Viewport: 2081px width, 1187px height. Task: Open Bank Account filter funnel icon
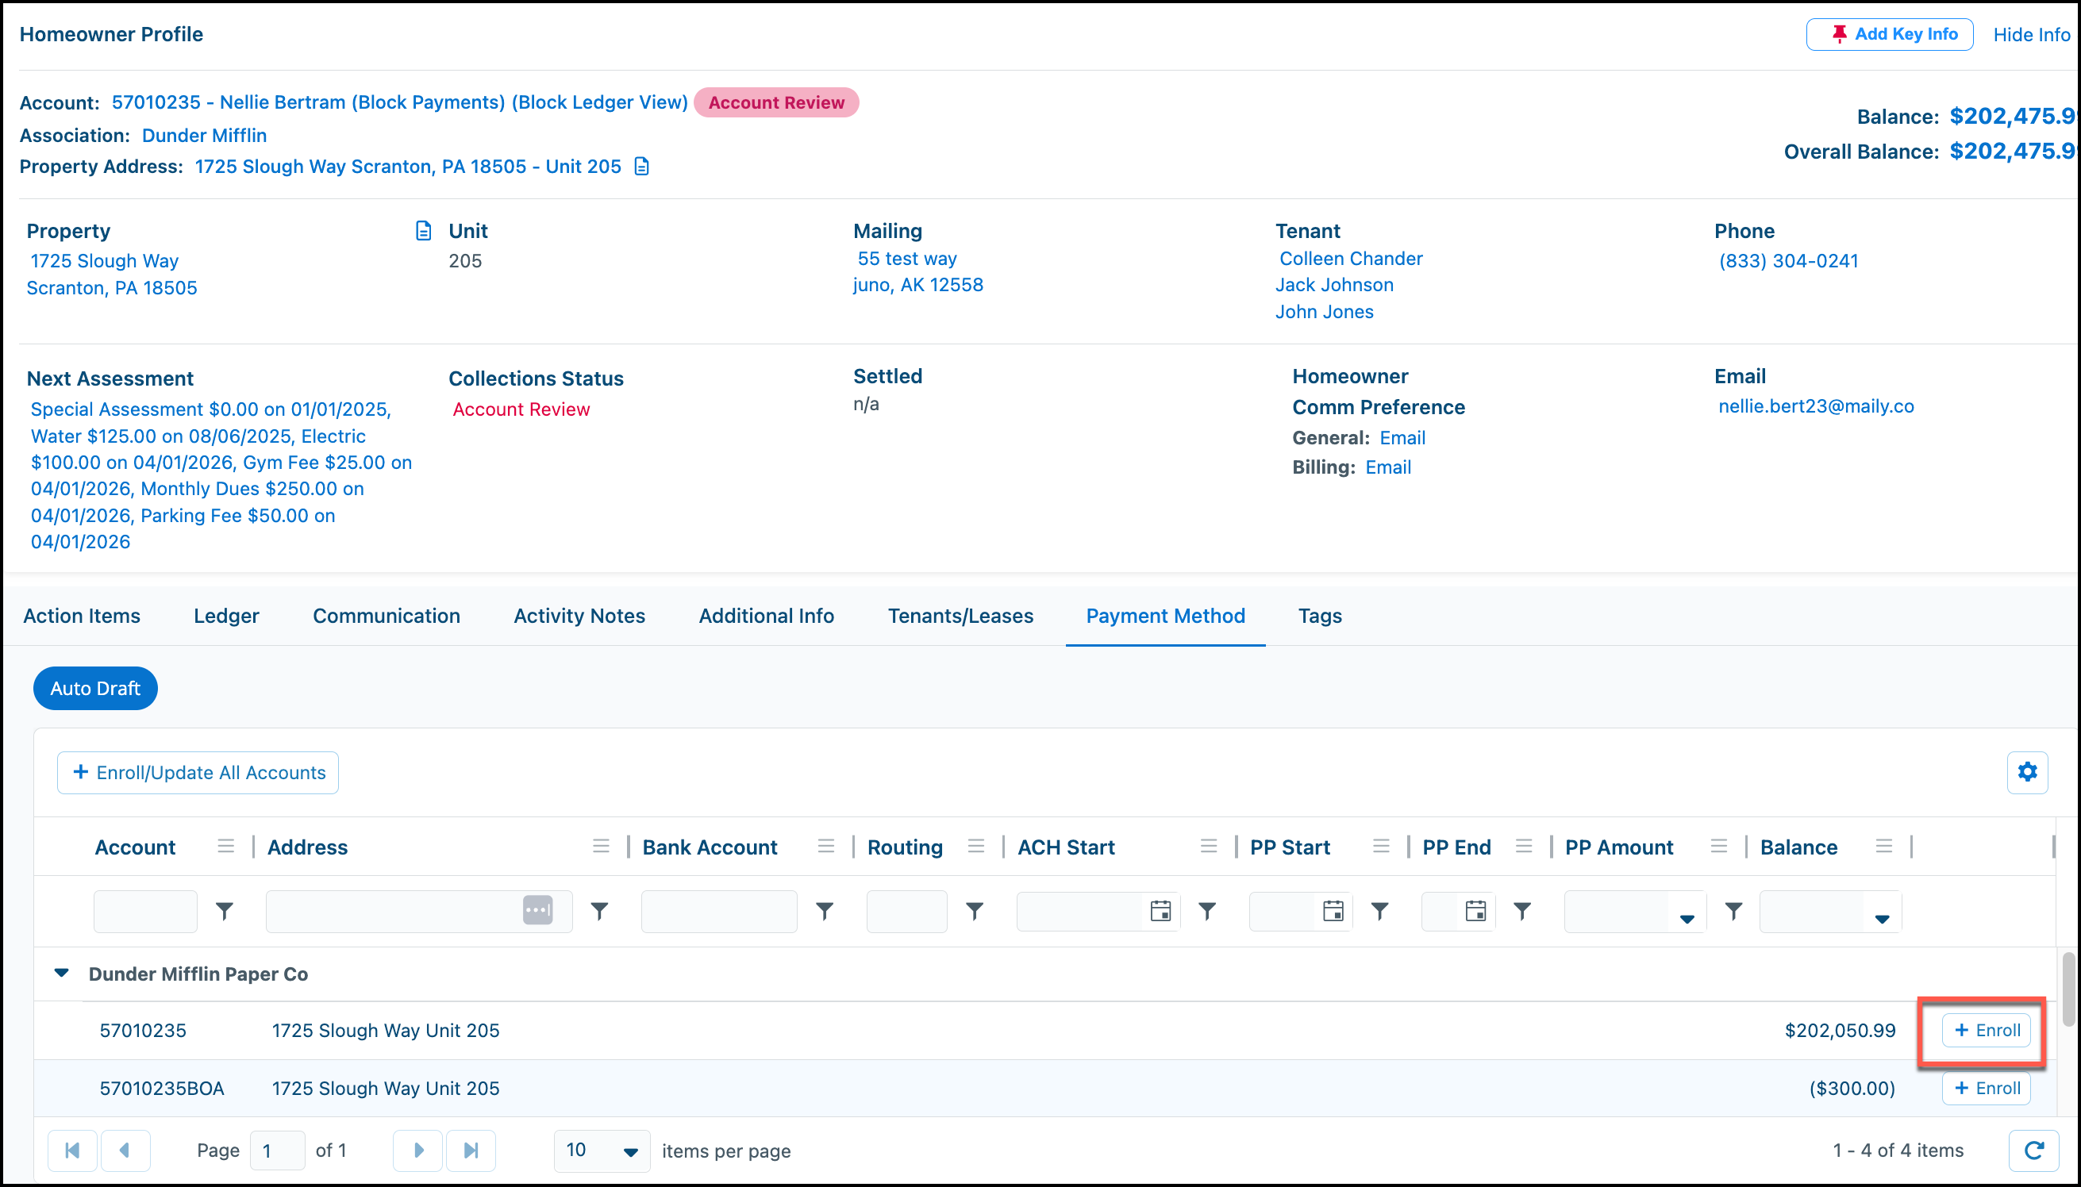(x=825, y=911)
